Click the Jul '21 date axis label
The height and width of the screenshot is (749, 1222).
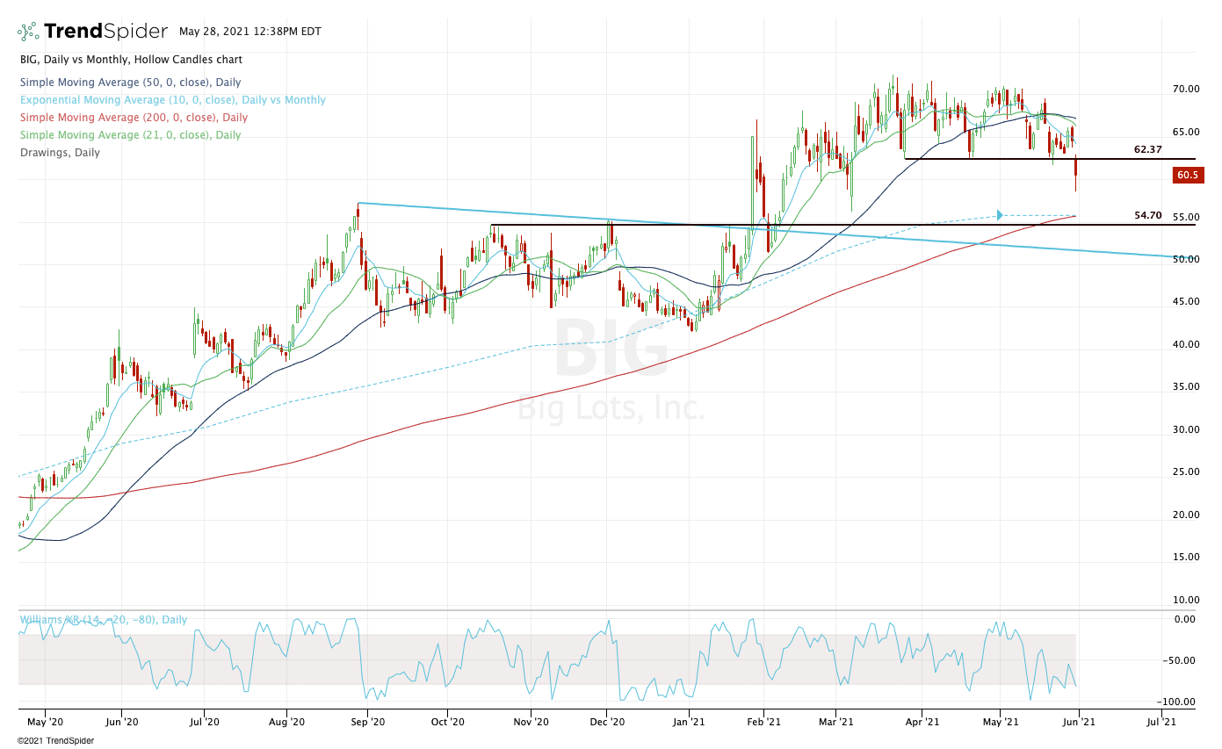pos(1162,723)
